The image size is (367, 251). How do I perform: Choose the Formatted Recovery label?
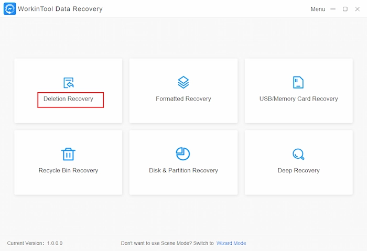pyautogui.click(x=183, y=99)
